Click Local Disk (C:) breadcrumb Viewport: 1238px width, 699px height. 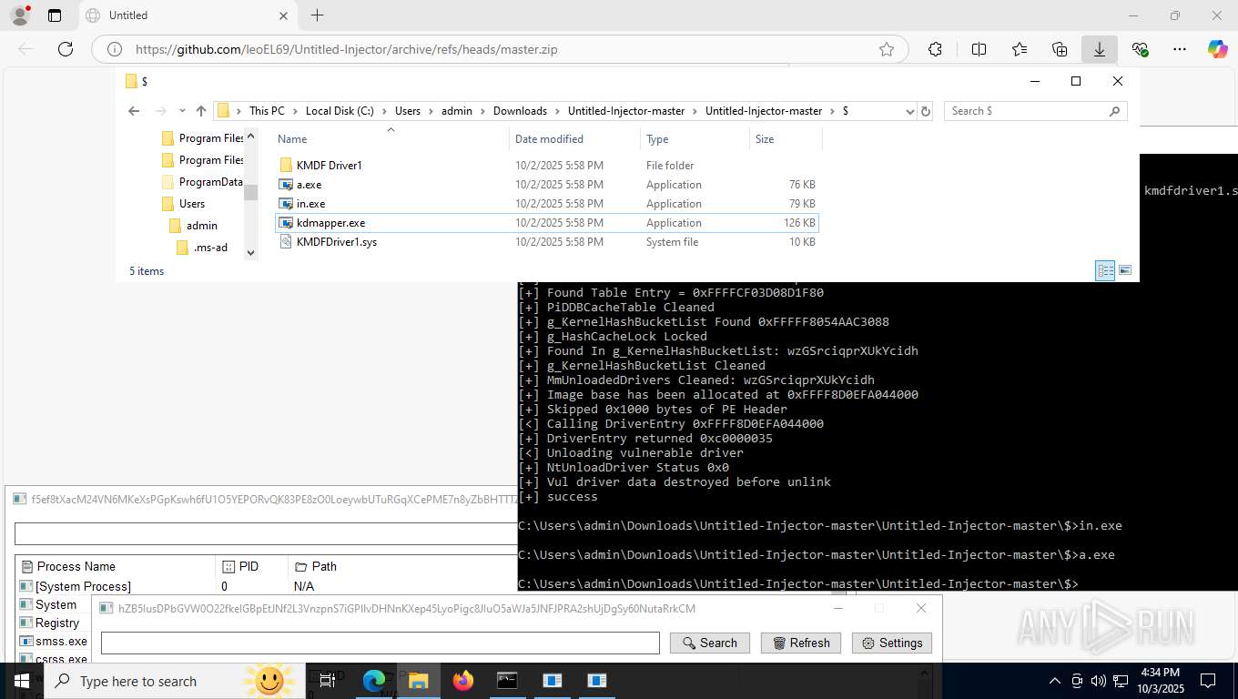pos(340,111)
